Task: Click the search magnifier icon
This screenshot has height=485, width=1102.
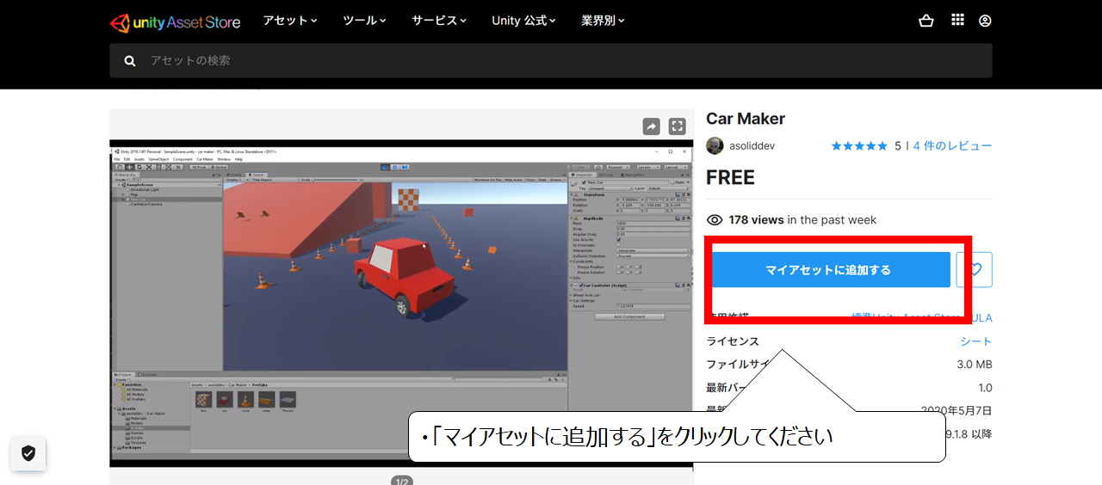Action: pyautogui.click(x=130, y=61)
